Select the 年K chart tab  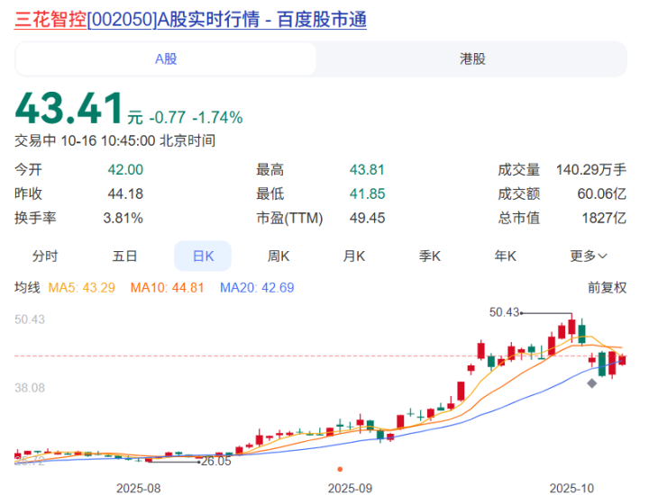point(505,256)
